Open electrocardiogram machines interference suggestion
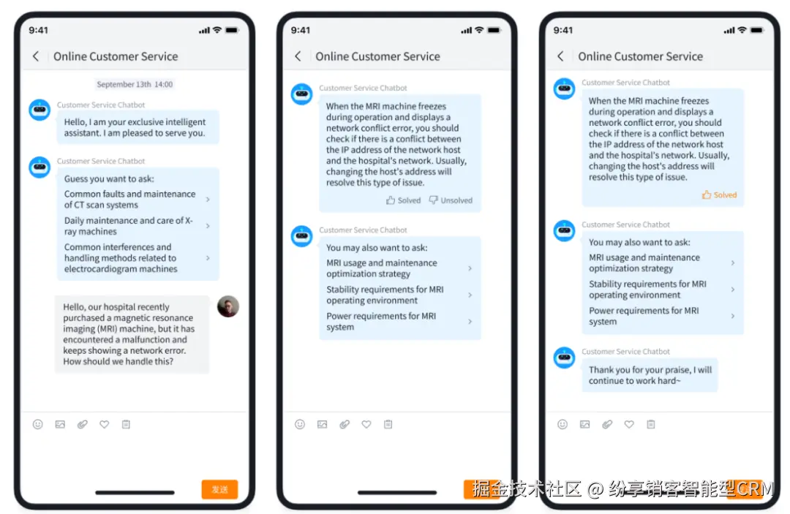 click(x=137, y=258)
